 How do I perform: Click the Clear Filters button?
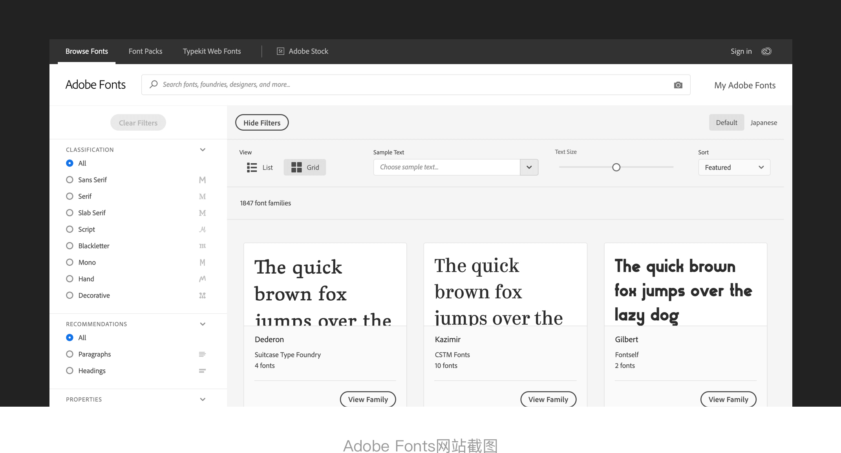pyautogui.click(x=138, y=122)
